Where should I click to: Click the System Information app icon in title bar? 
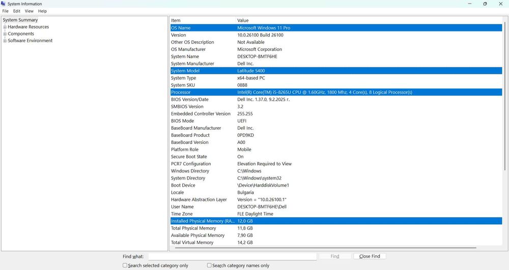(x=3, y=4)
